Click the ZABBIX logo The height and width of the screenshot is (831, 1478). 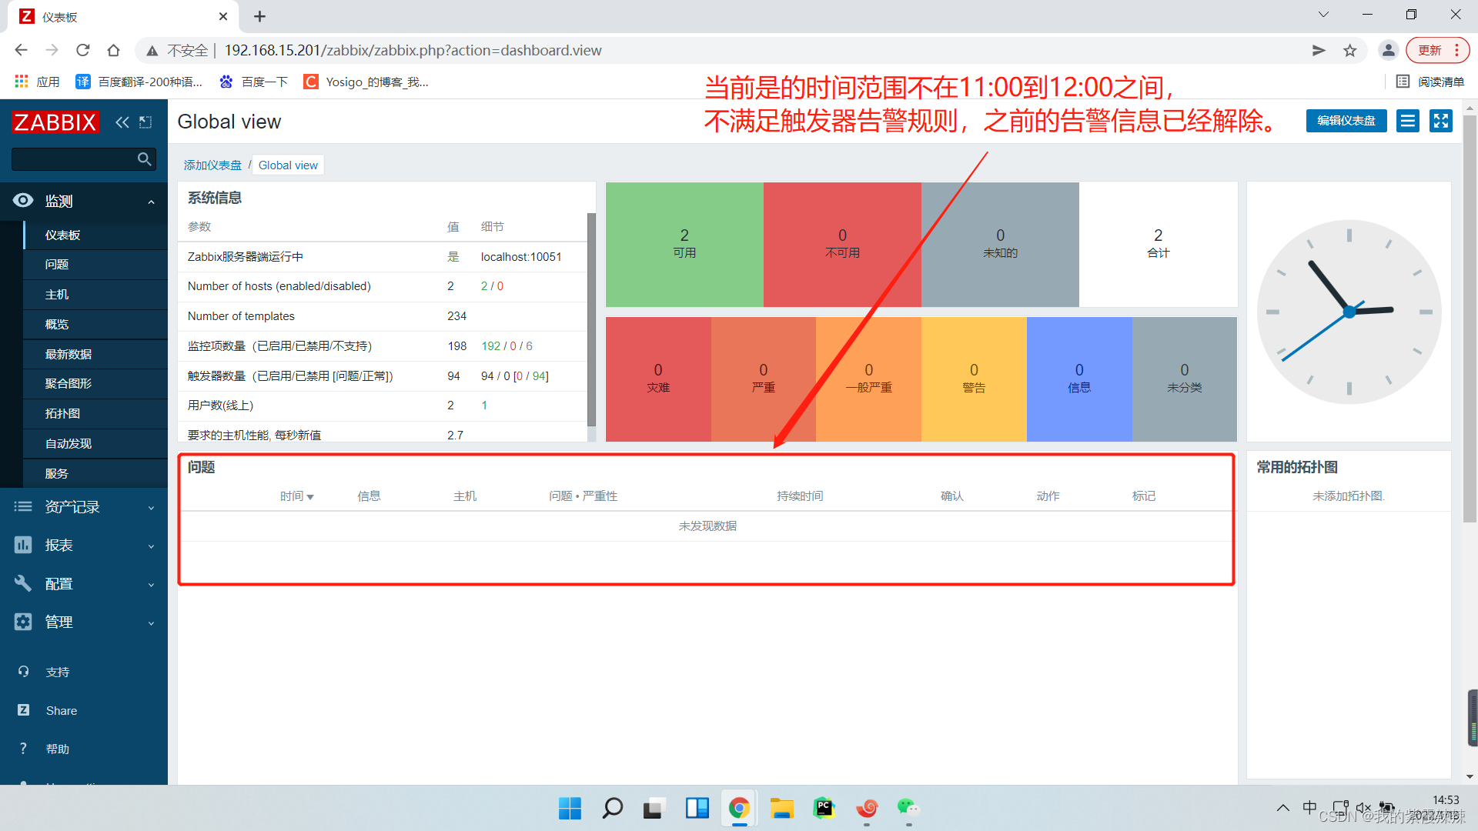point(55,122)
